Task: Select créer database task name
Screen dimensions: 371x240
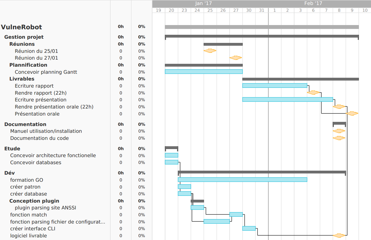Action: [x=29, y=194]
